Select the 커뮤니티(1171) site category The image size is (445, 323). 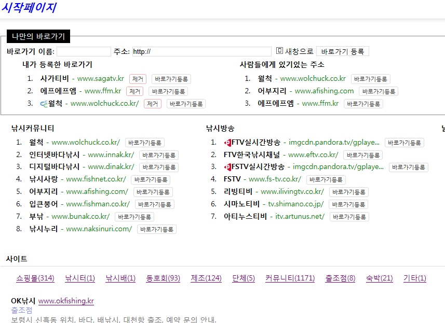(290, 278)
